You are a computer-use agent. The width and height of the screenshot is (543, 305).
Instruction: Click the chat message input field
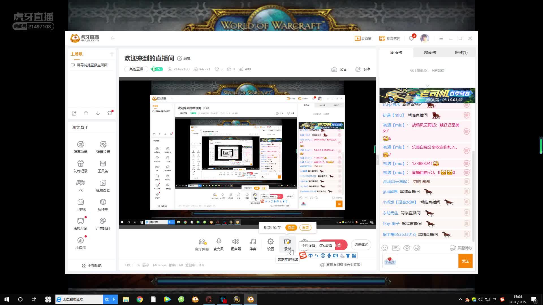[427, 261]
